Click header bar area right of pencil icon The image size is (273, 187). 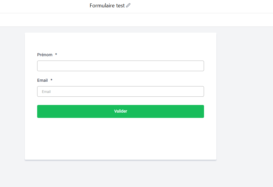[x=200, y=6]
